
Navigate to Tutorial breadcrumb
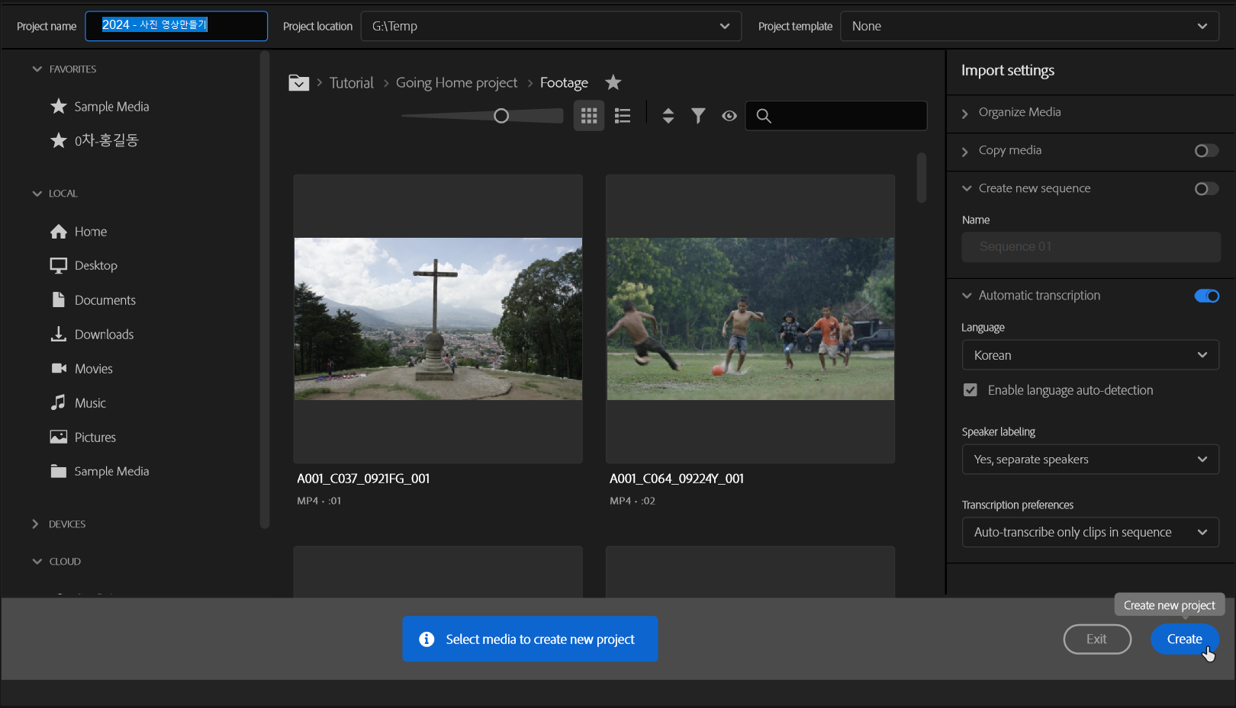coord(351,83)
